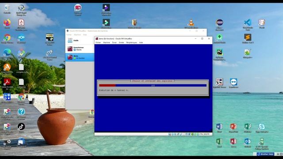Viewport: 283px width, 159px height.
Task: Select Outils in VirtualBox Manager sidebar
Action: [80, 40]
